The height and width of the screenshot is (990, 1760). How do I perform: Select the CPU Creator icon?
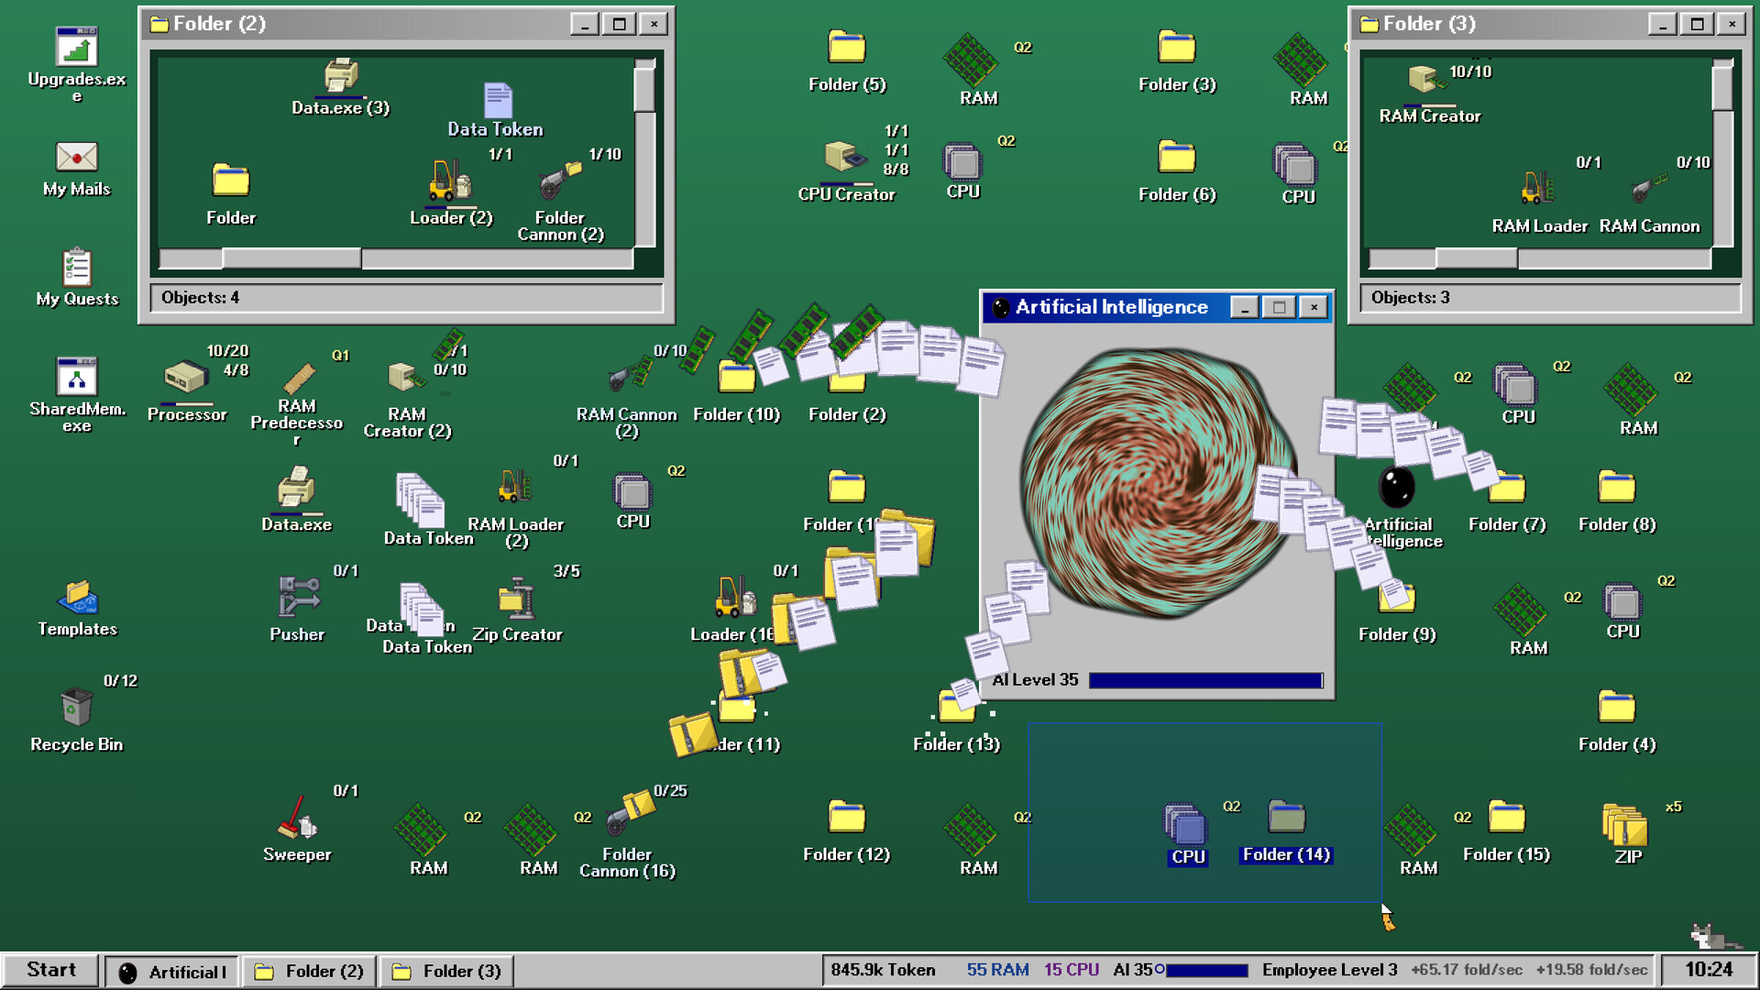pyautogui.click(x=845, y=157)
